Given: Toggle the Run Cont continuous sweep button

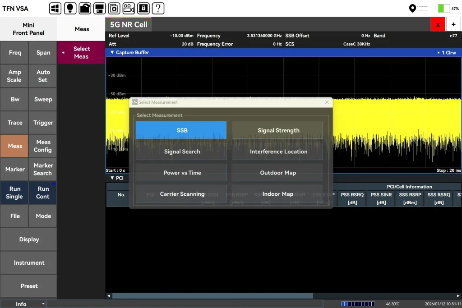Looking at the screenshot, I should point(43,193).
